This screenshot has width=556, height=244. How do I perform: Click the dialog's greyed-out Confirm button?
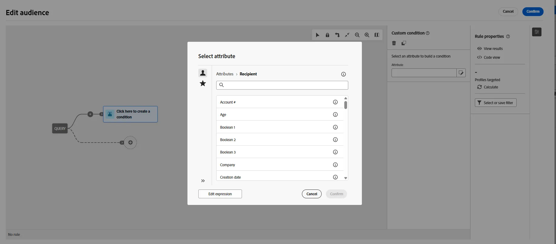(336, 194)
